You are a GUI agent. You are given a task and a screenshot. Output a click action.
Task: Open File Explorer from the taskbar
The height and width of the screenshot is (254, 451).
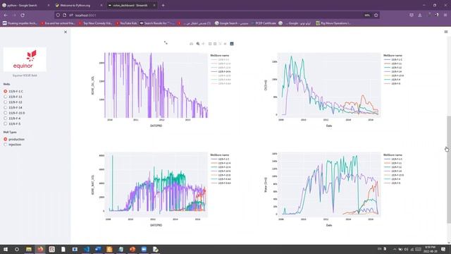[29, 249]
